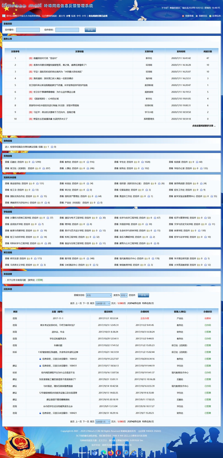Click 查看 计算机与控制工程学院 的信件
This screenshot has width=223, height=458.
(22, 218)
